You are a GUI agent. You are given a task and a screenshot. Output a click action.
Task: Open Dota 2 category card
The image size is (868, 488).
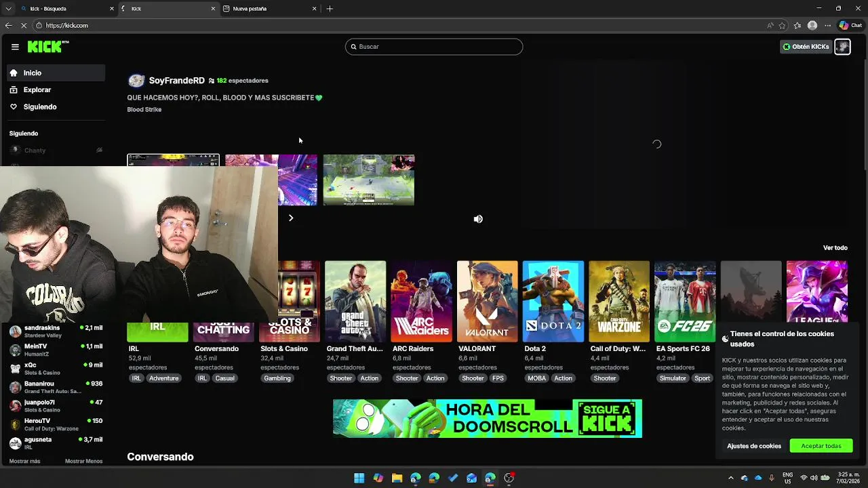553,302
